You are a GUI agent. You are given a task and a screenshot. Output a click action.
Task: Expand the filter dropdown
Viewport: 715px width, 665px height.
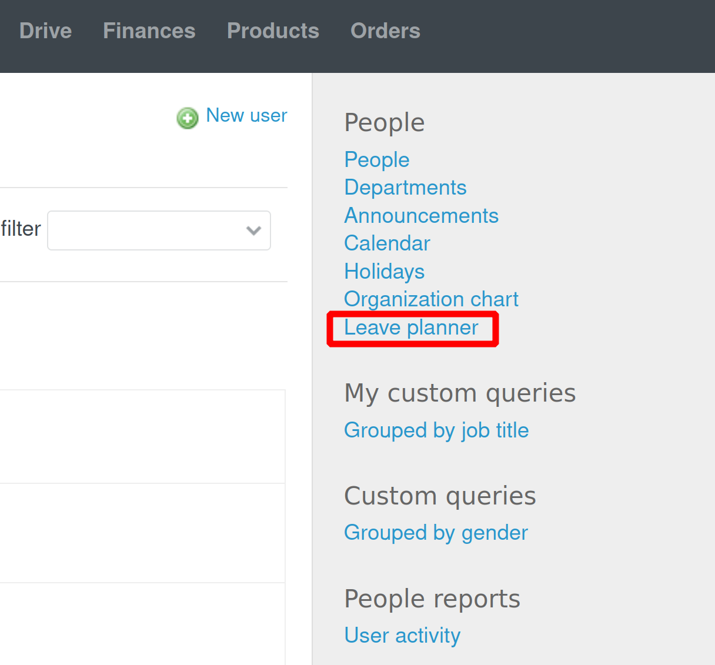(159, 230)
